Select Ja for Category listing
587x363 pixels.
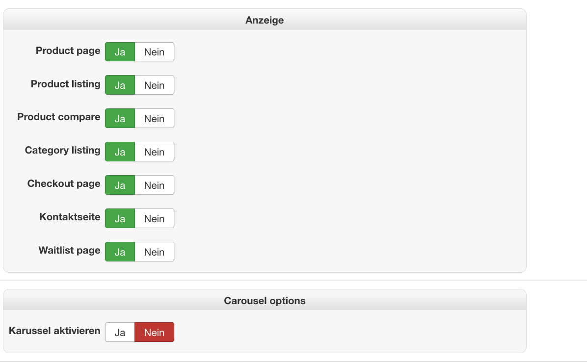coord(120,152)
